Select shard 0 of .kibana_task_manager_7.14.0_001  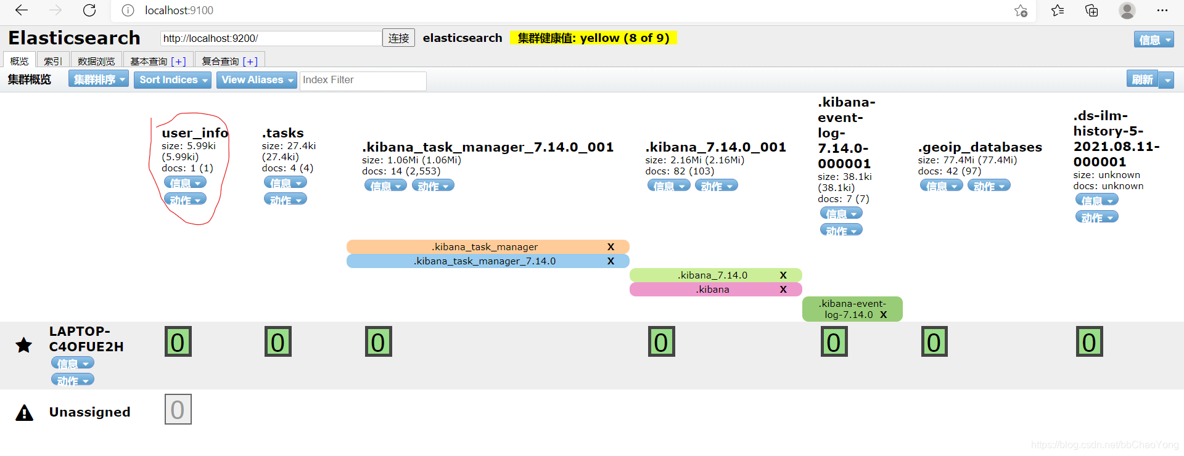(x=379, y=342)
